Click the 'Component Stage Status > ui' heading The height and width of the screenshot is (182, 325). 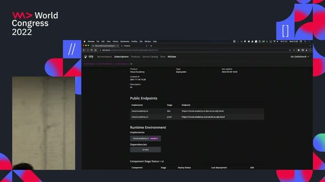[147, 161]
